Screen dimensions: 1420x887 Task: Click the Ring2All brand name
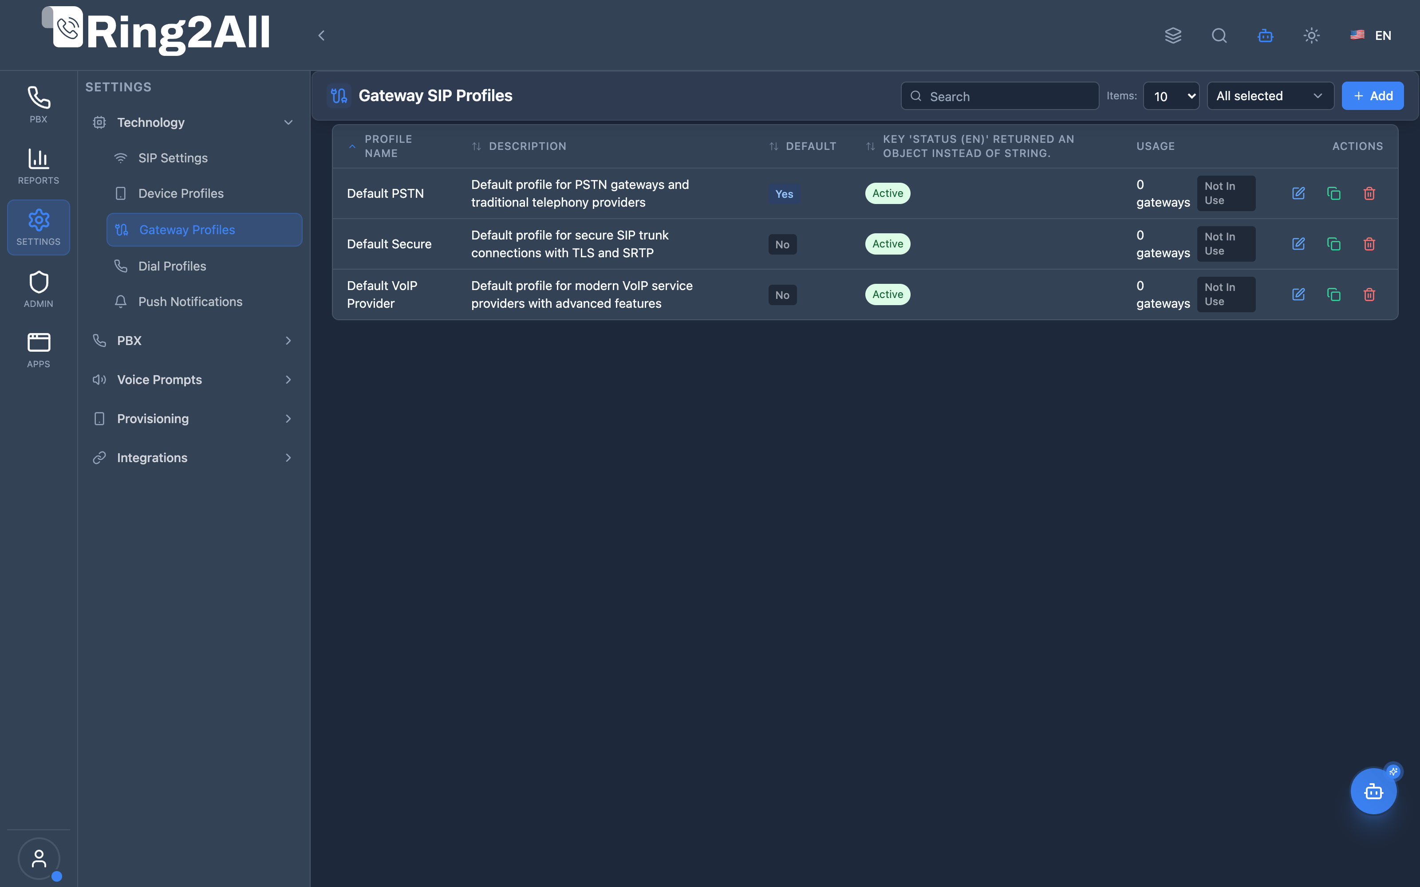[178, 33]
